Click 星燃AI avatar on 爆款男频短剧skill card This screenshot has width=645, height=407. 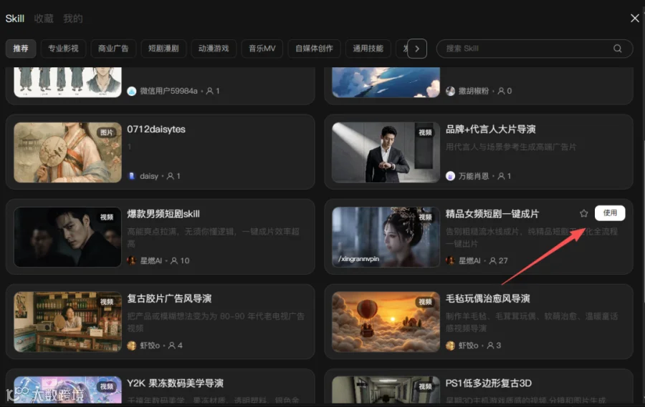(132, 260)
